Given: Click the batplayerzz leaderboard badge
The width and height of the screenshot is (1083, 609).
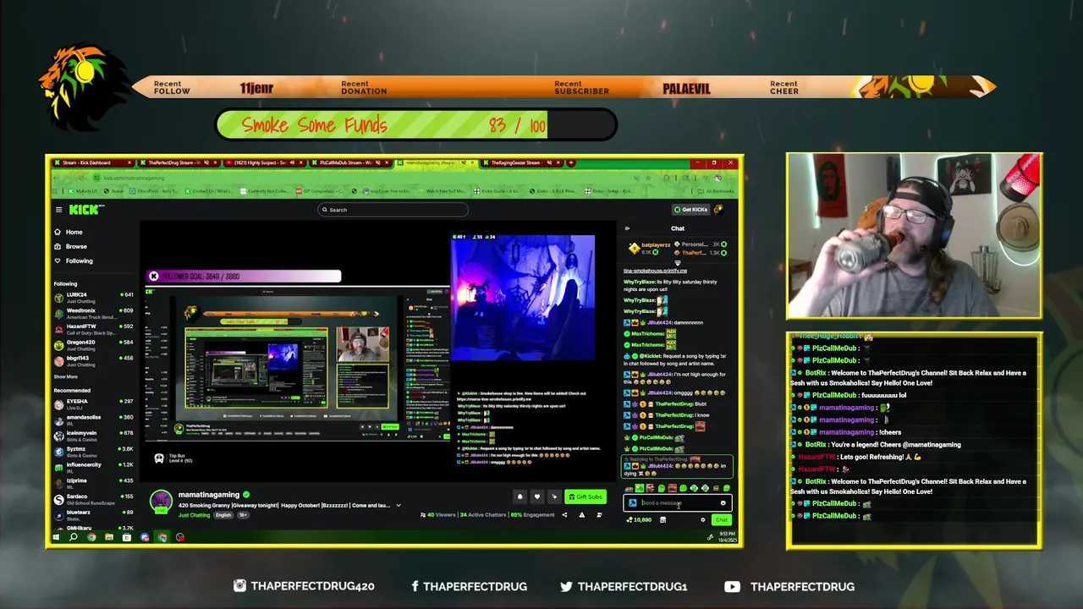Looking at the screenshot, I should point(634,248).
